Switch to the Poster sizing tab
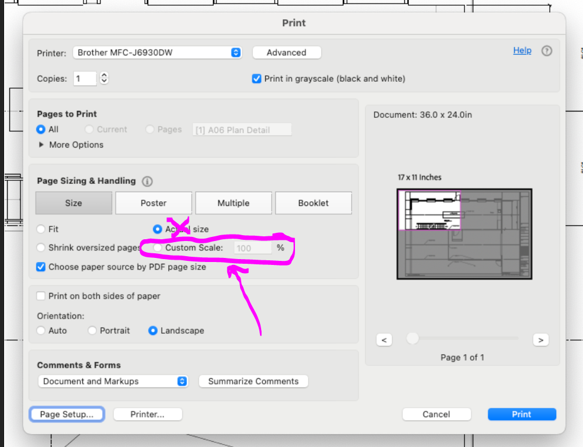This screenshot has height=447, width=583. pyautogui.click(x=154, y=202)
